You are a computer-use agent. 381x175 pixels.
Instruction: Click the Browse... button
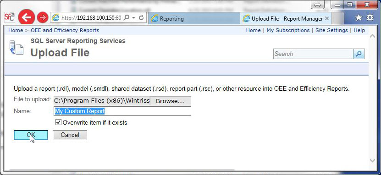tap(170, 101)
